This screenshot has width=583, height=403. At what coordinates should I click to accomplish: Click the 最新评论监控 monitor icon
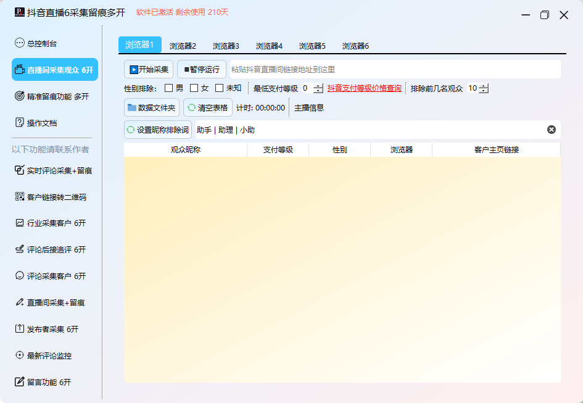[19, 355]
